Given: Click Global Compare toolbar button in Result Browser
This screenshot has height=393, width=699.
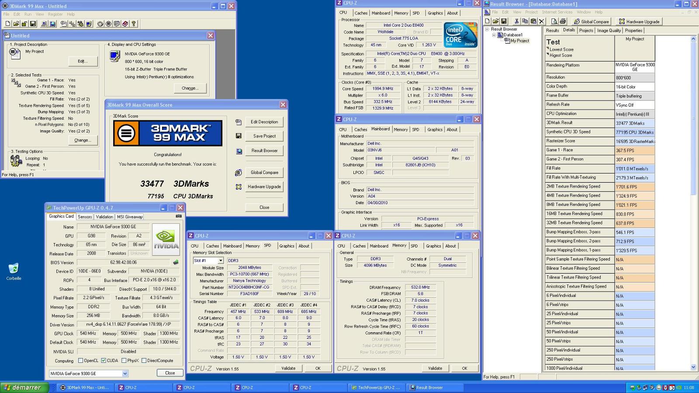Looking at the screenshot, I should click(x=591, y=21).
